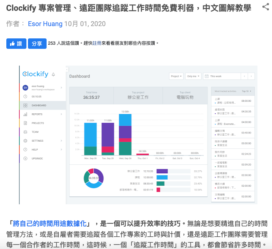Click the Team people icon

pos(25,132)
